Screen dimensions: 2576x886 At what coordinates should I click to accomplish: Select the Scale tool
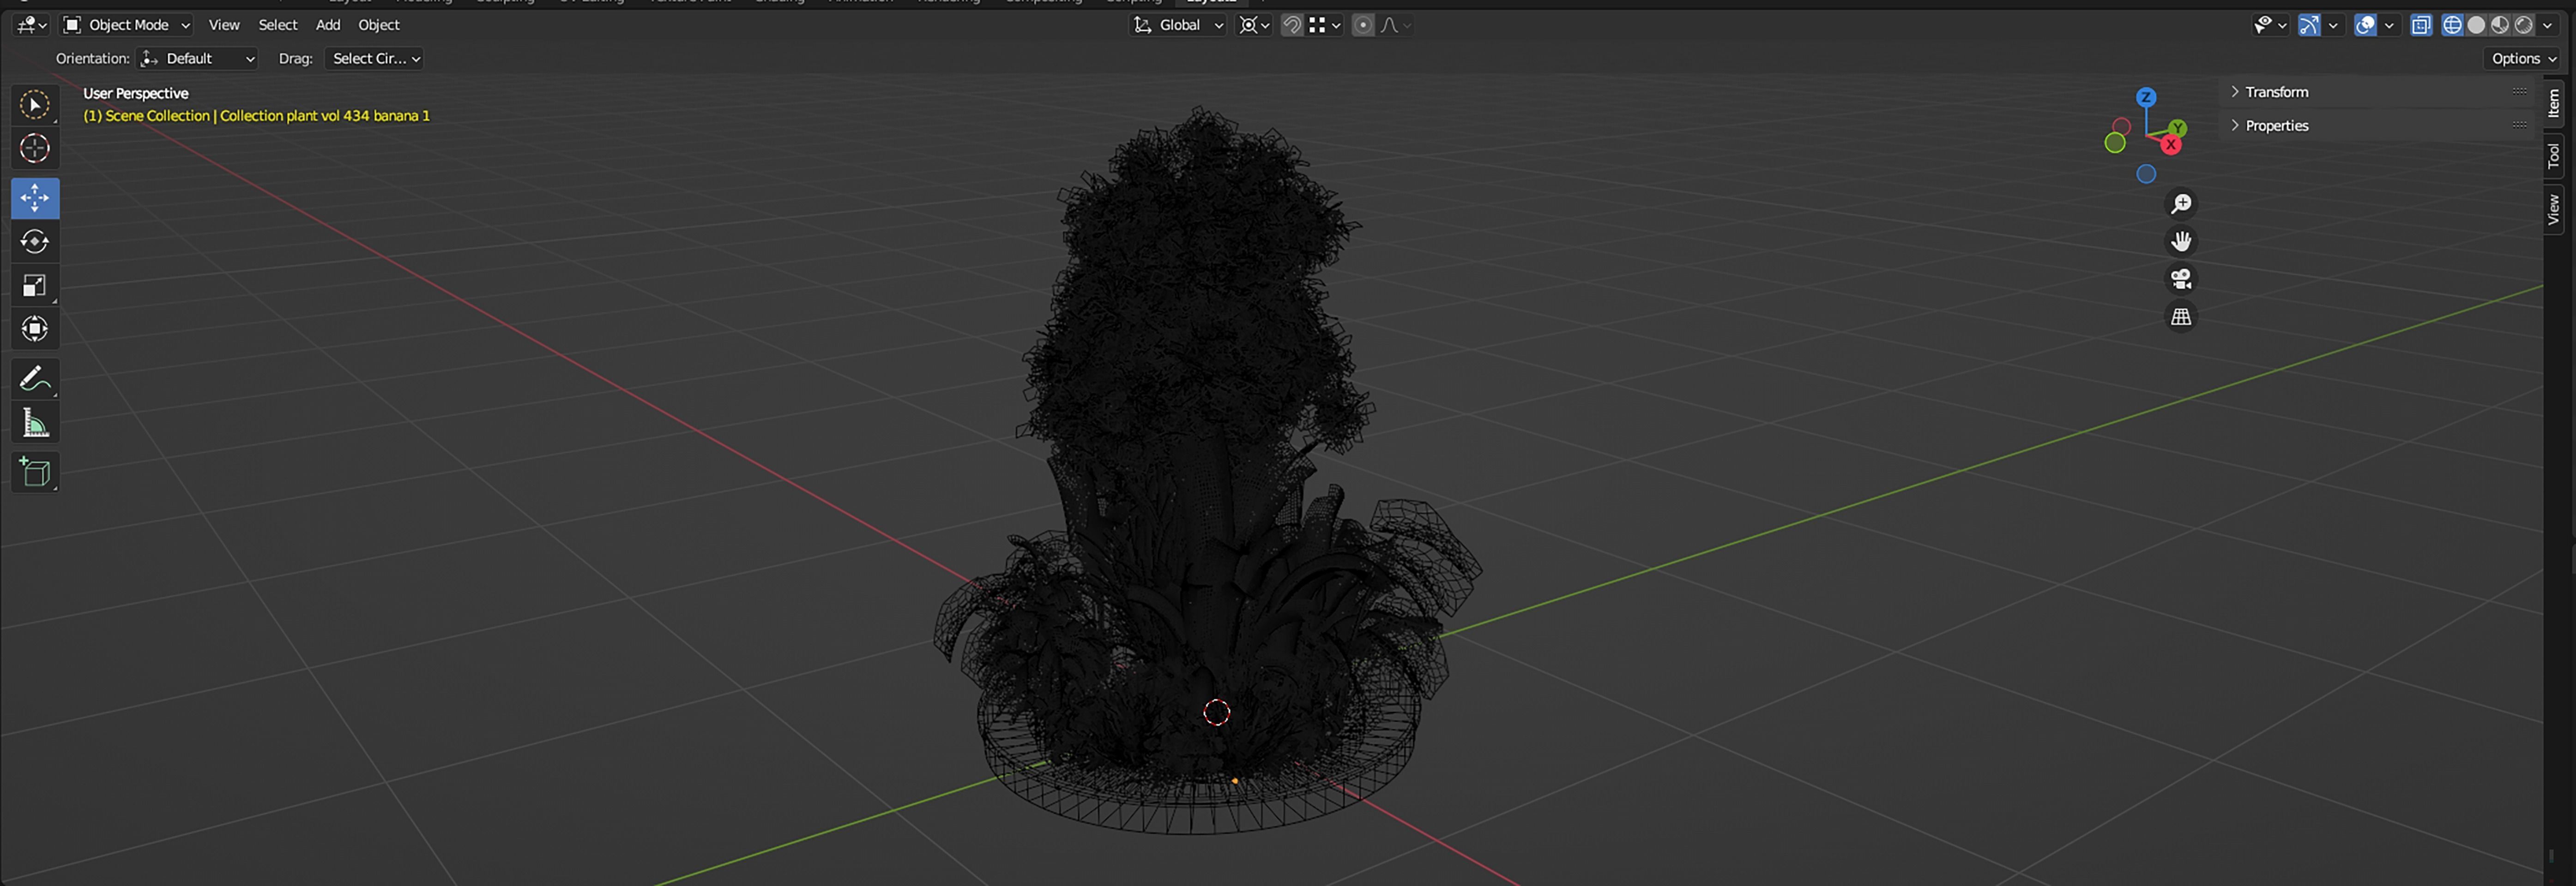[35, 286]
